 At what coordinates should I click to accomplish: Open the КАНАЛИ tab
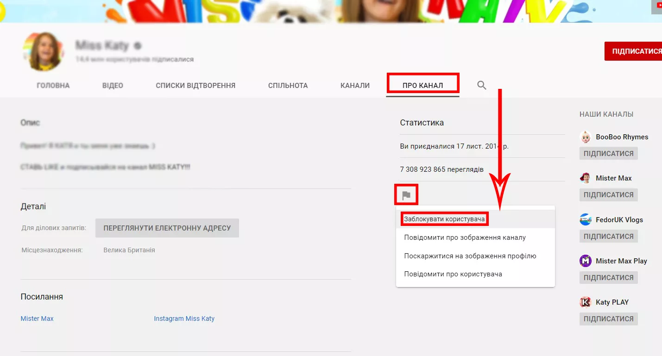[x=355, y=86]
